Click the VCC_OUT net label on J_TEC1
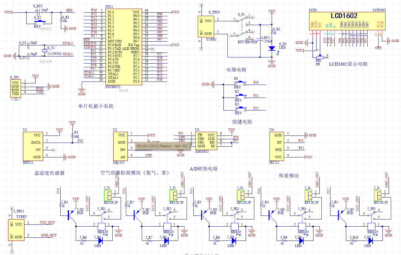This screenshot has width=401, height=255. pyautogui.click(x=47, y=222)
